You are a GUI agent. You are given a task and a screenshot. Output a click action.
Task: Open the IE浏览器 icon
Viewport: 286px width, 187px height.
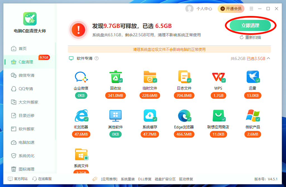(81, 116)
